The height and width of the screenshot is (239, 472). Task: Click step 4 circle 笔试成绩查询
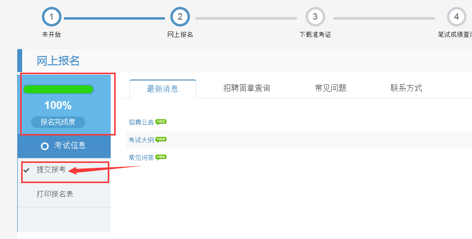(x=457, y=17)
